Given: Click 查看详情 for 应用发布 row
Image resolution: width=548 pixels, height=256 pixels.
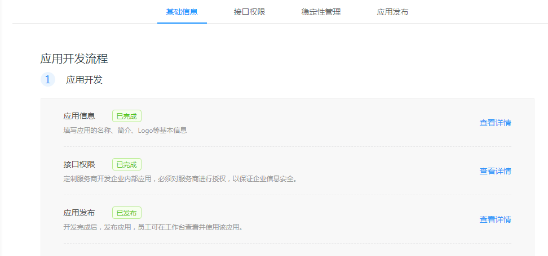Looking at the screenshot, I should [x=495, y=220].
